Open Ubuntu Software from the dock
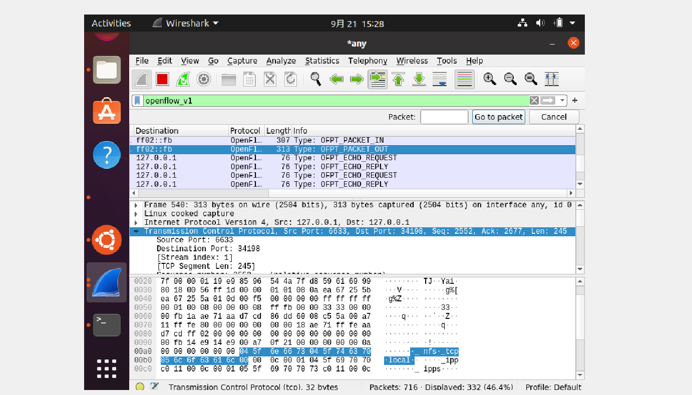 [107, 111]
